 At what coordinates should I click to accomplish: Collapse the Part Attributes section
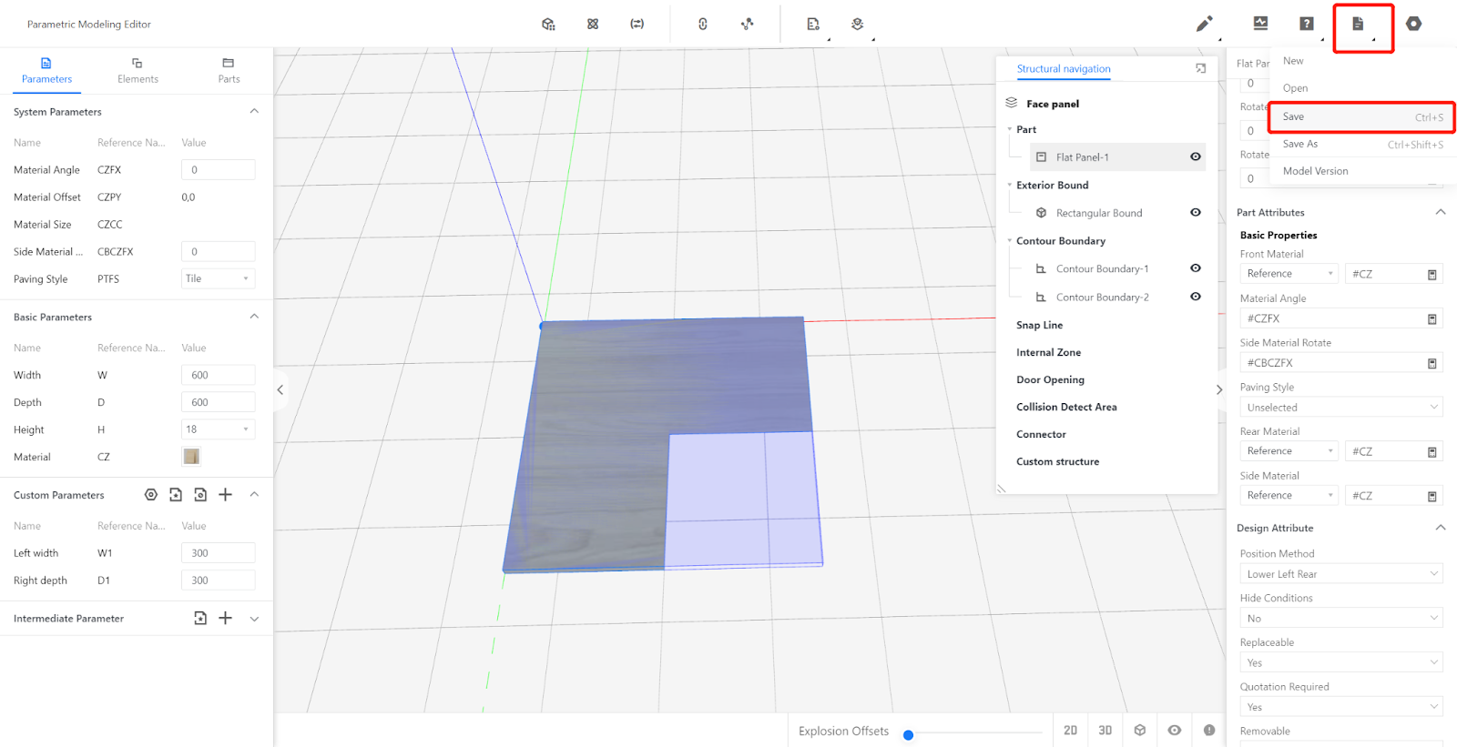[x=1441, y=212]
